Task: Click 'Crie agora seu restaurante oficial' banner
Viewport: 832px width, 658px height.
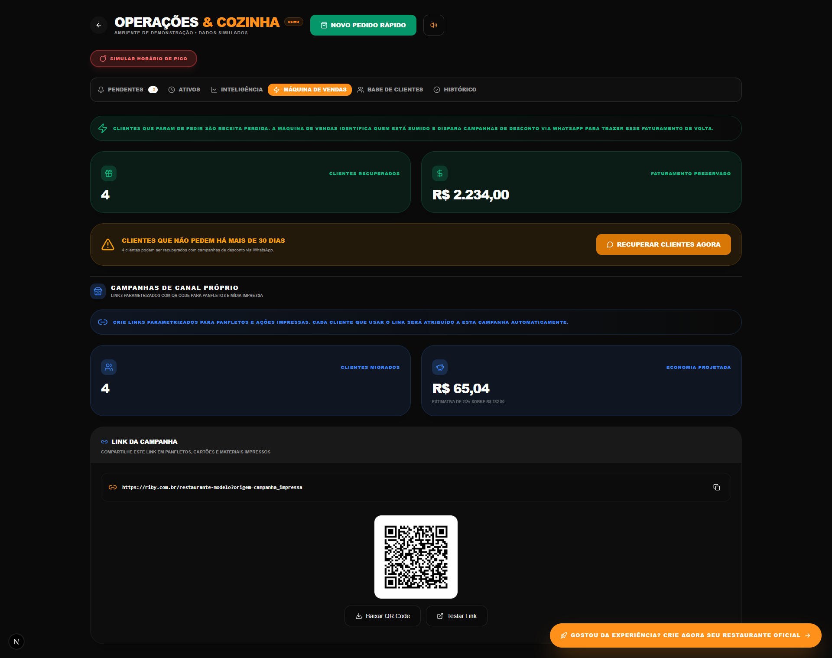Action: (686, 635)
